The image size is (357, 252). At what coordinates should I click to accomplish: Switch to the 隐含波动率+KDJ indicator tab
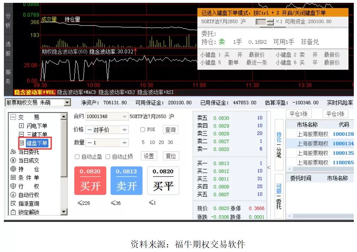click(x=117, y=92)
